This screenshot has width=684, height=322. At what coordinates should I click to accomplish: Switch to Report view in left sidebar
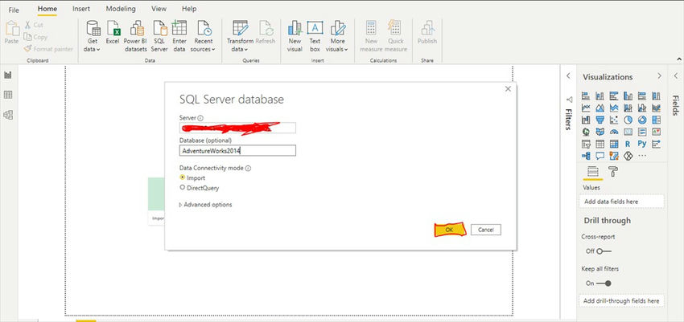coord(8,75)
